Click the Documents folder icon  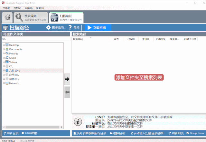coord(7,49)
